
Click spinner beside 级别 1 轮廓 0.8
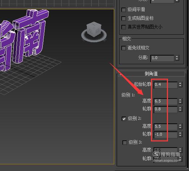[x=180, y=109]
